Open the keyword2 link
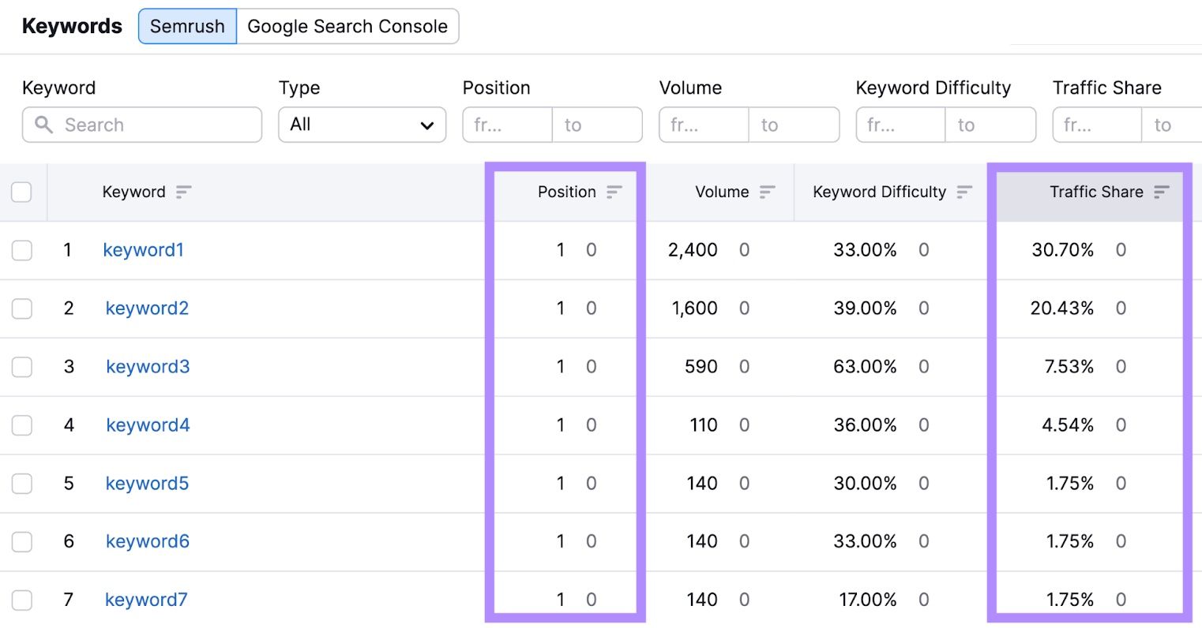This screenshot has height=628, width=1202. click(147, 308)
